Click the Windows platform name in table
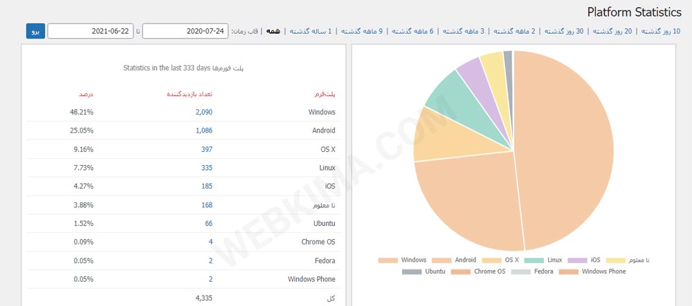 click(322, 113)
